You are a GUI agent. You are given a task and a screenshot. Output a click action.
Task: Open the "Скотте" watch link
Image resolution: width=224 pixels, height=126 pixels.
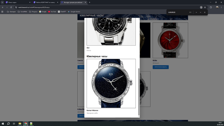80,60
